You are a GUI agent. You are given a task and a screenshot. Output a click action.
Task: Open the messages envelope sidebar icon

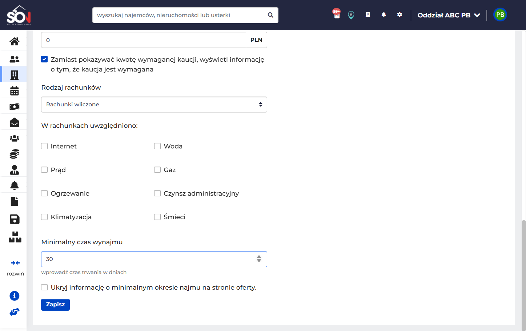(x=15, y=122)
